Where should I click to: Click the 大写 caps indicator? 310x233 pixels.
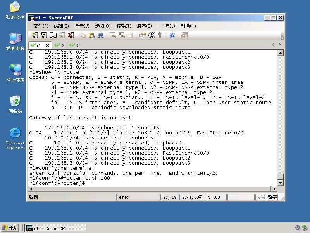(x=260, y=197)
